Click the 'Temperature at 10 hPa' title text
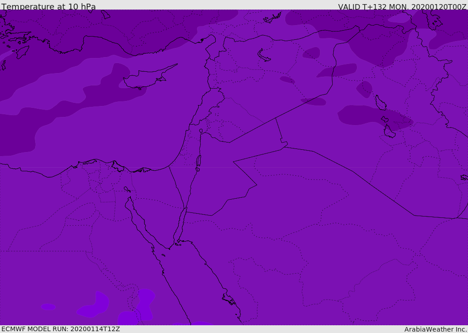 (48, 6)
